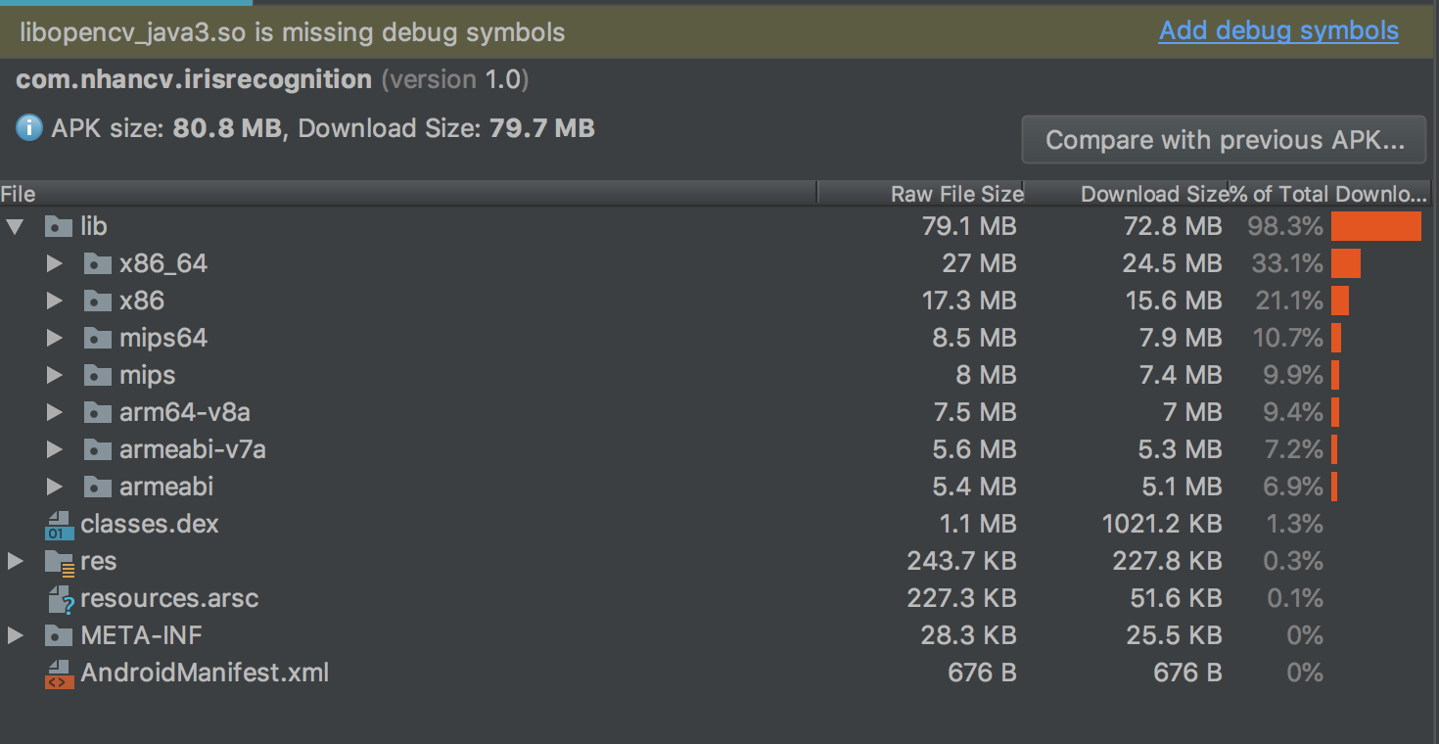This screenshot has height=744, width=1439.
Task: Click the resources.arsc file icon
Action: coord(59,599)
